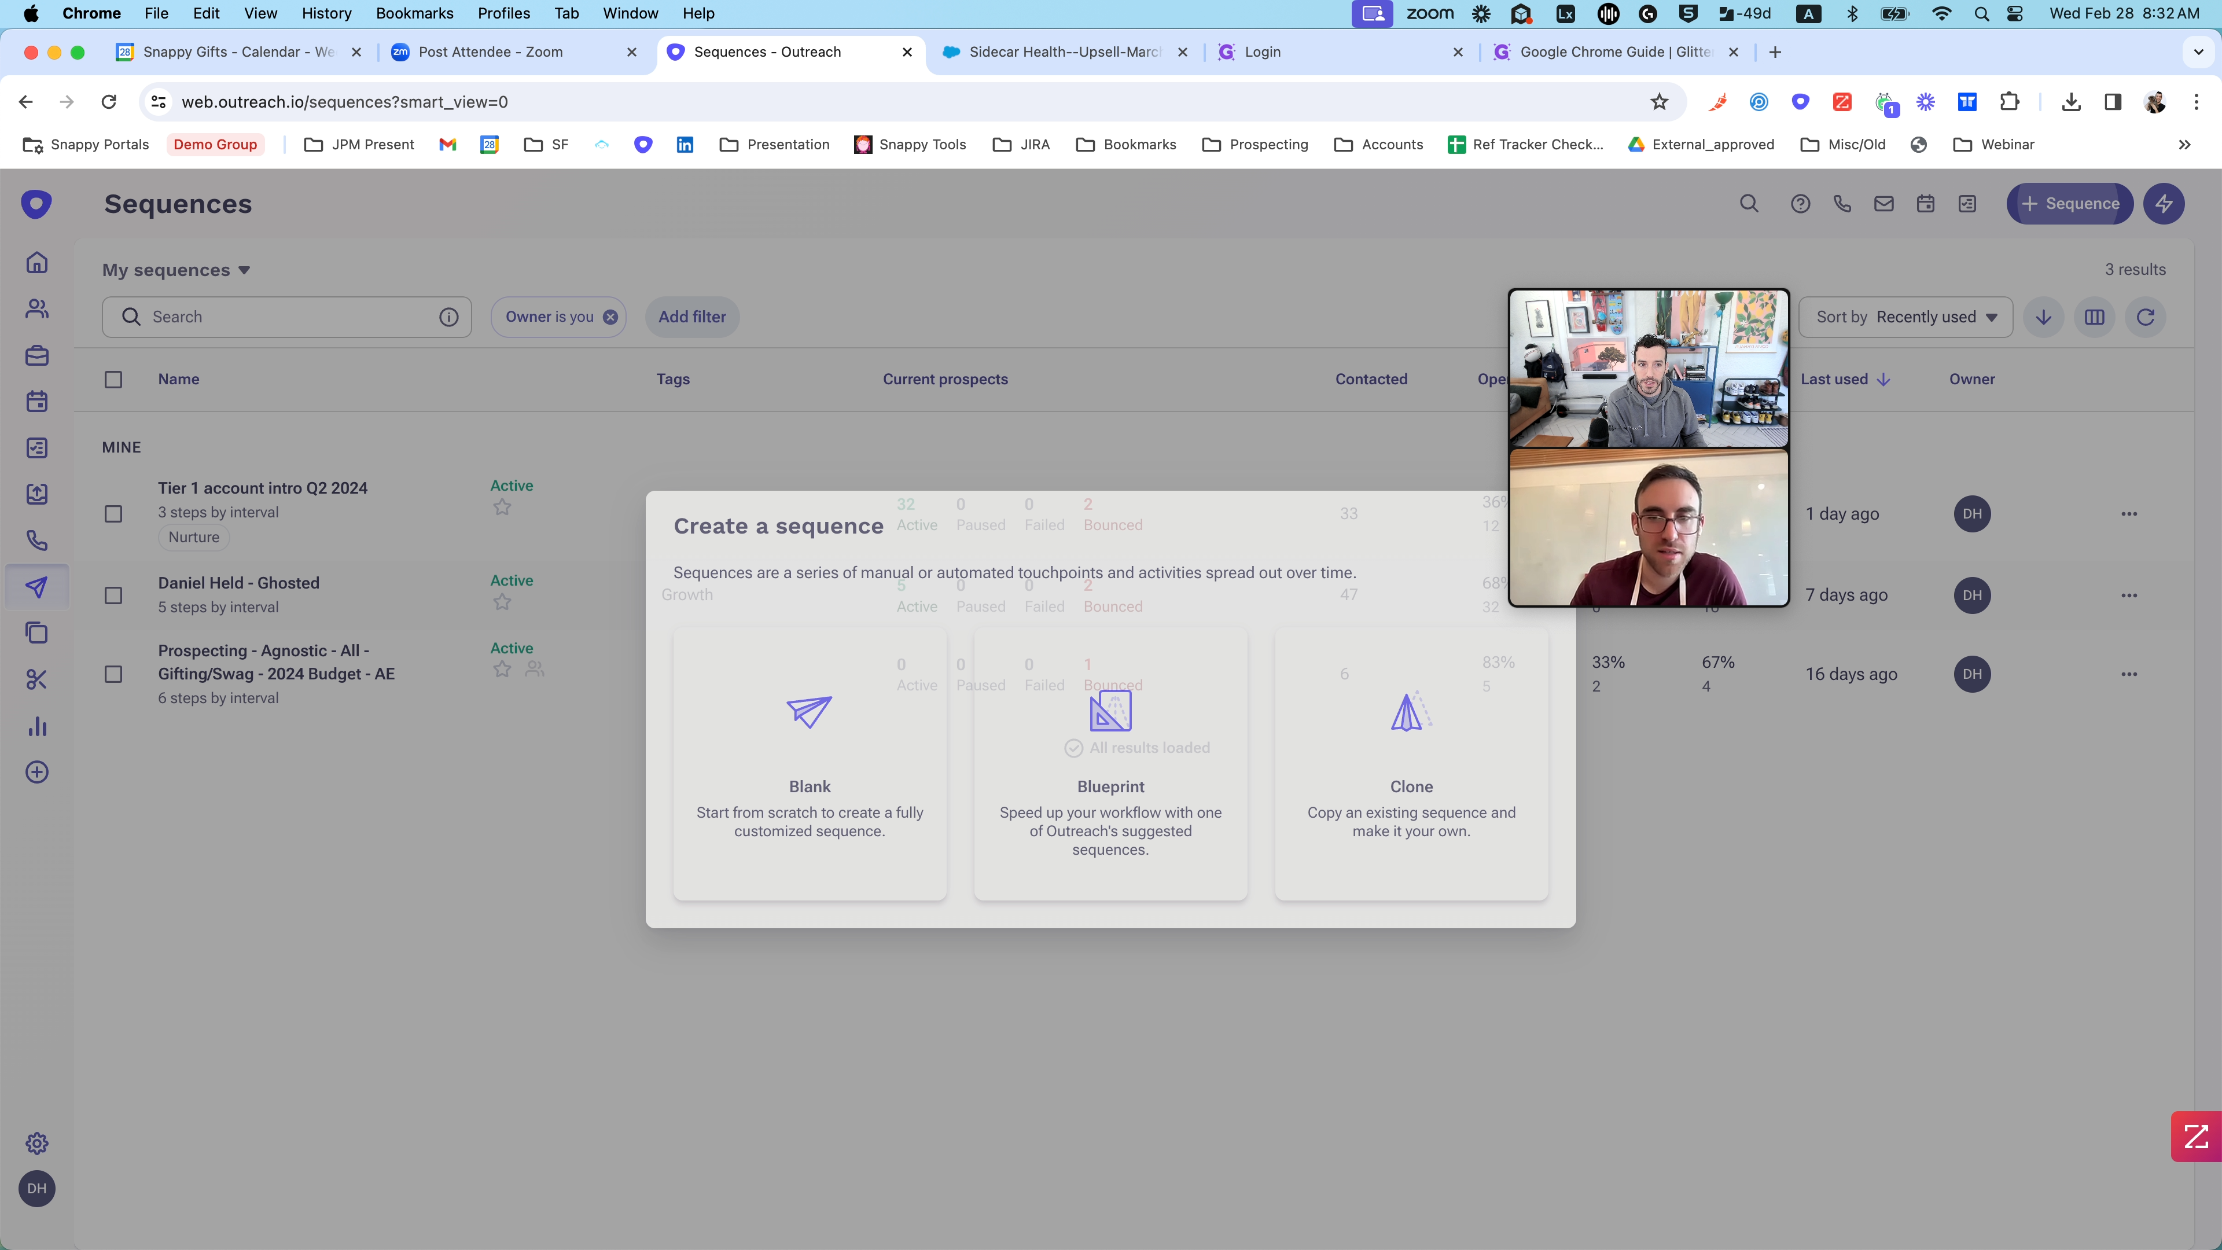2222x1250 pixels.
Task: Star the Tier 1 account intro sequence
Action: 502,508
